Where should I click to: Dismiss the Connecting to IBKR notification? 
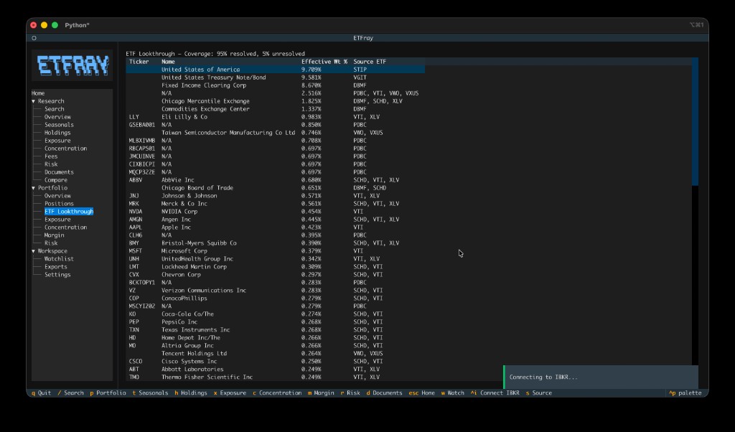pyautogui.click(x=601, y=377)
